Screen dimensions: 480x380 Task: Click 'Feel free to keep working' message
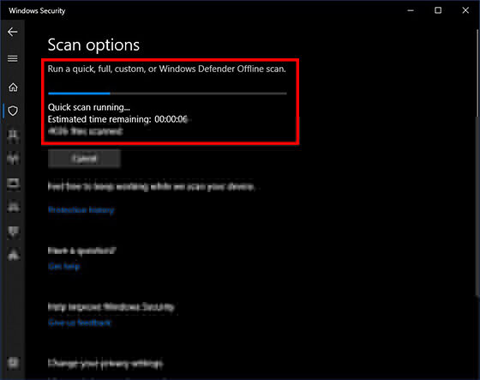[x=152, y=187]
